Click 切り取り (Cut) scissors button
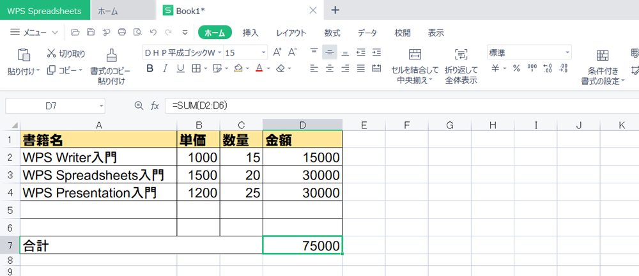Viewport: 639px width, 276px height. (x=66, y=54)
